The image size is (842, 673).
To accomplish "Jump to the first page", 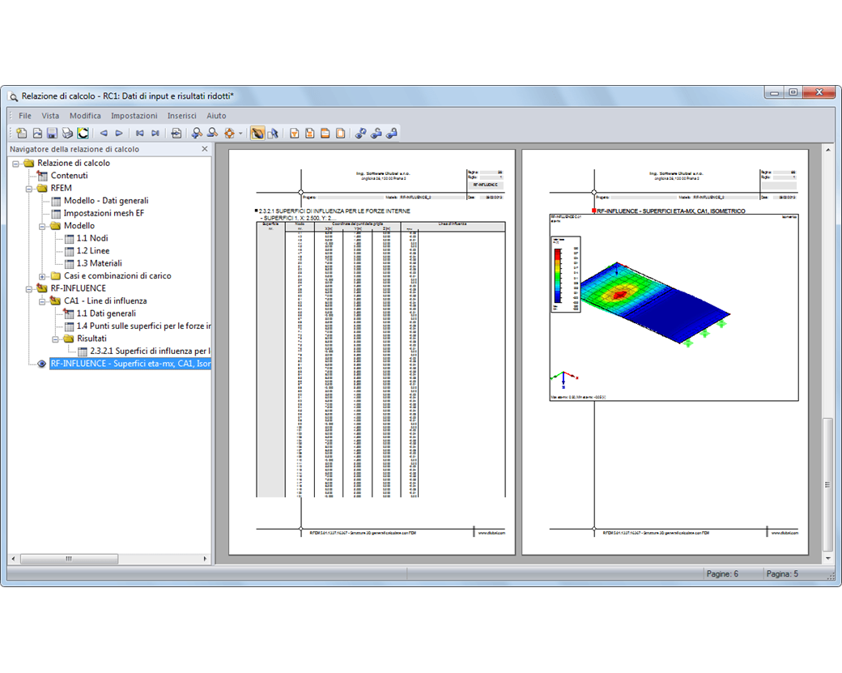I will [x=139, y=133].
